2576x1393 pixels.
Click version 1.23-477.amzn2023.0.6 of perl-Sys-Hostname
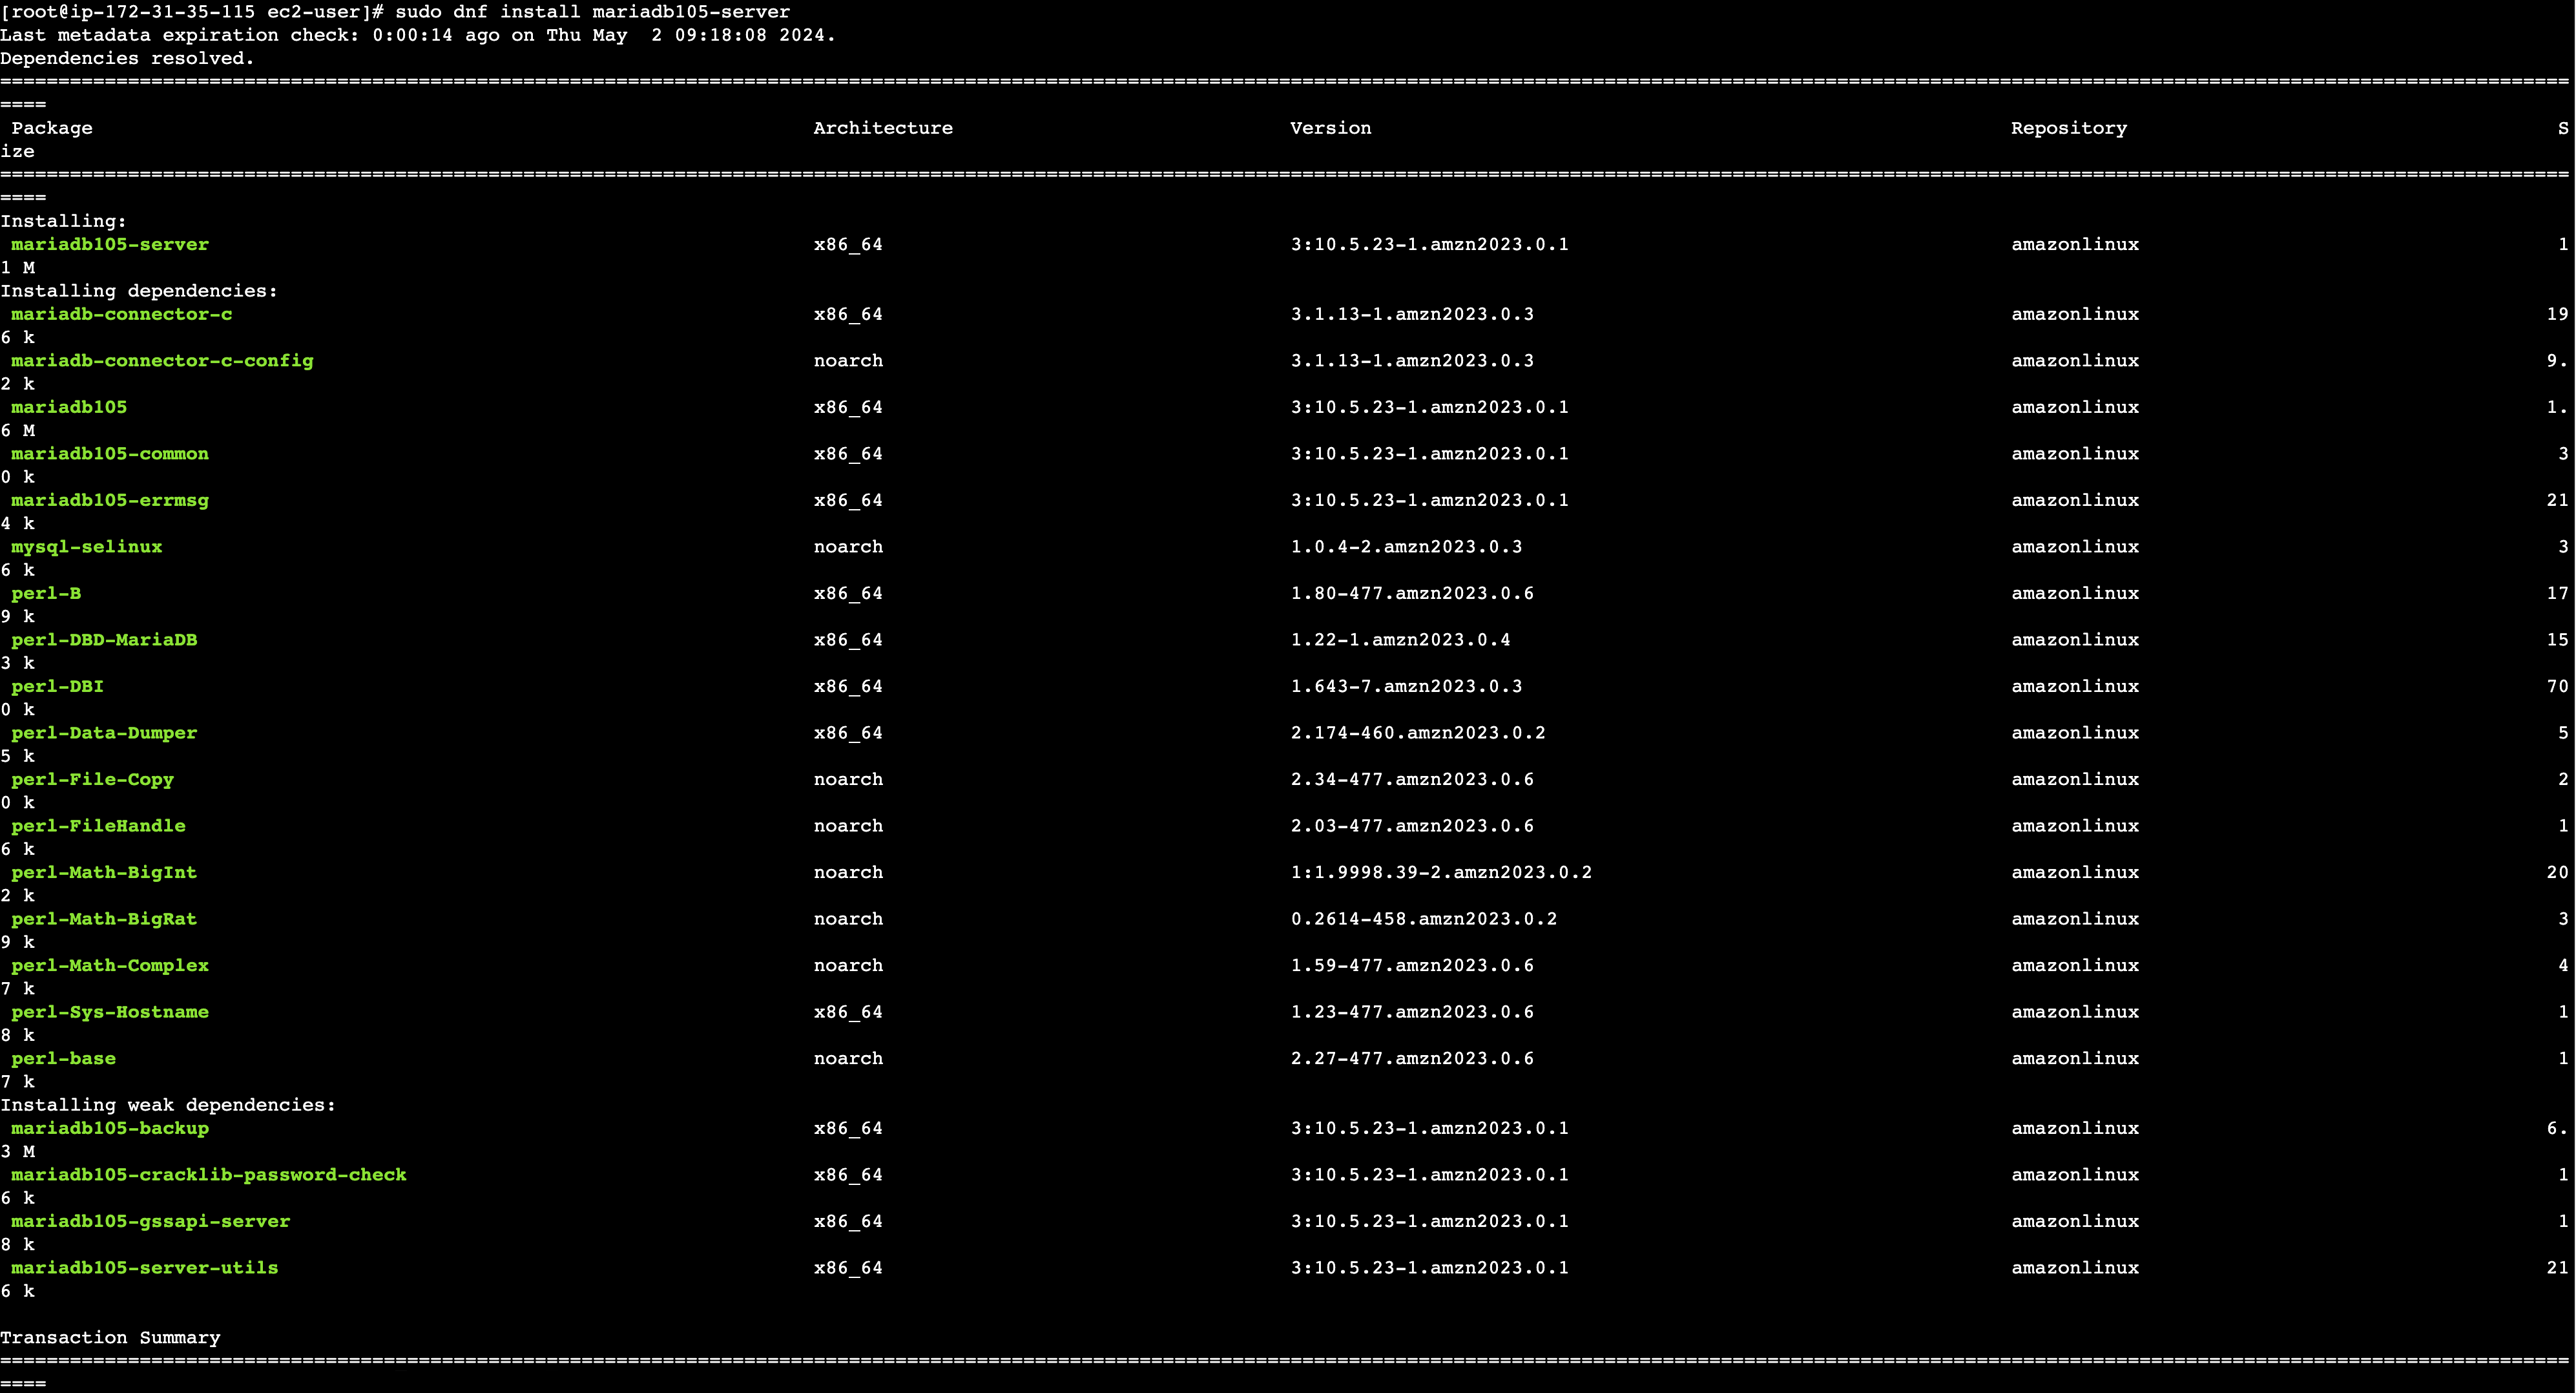click(1412, 1012)
